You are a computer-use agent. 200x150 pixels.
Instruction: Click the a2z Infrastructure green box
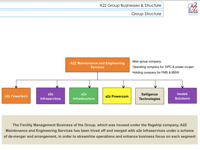point(84,96)
